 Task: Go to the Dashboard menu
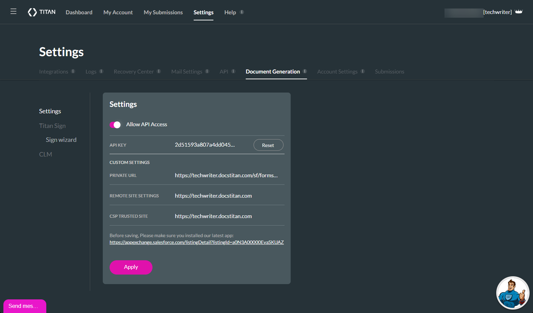pos(79,12)
